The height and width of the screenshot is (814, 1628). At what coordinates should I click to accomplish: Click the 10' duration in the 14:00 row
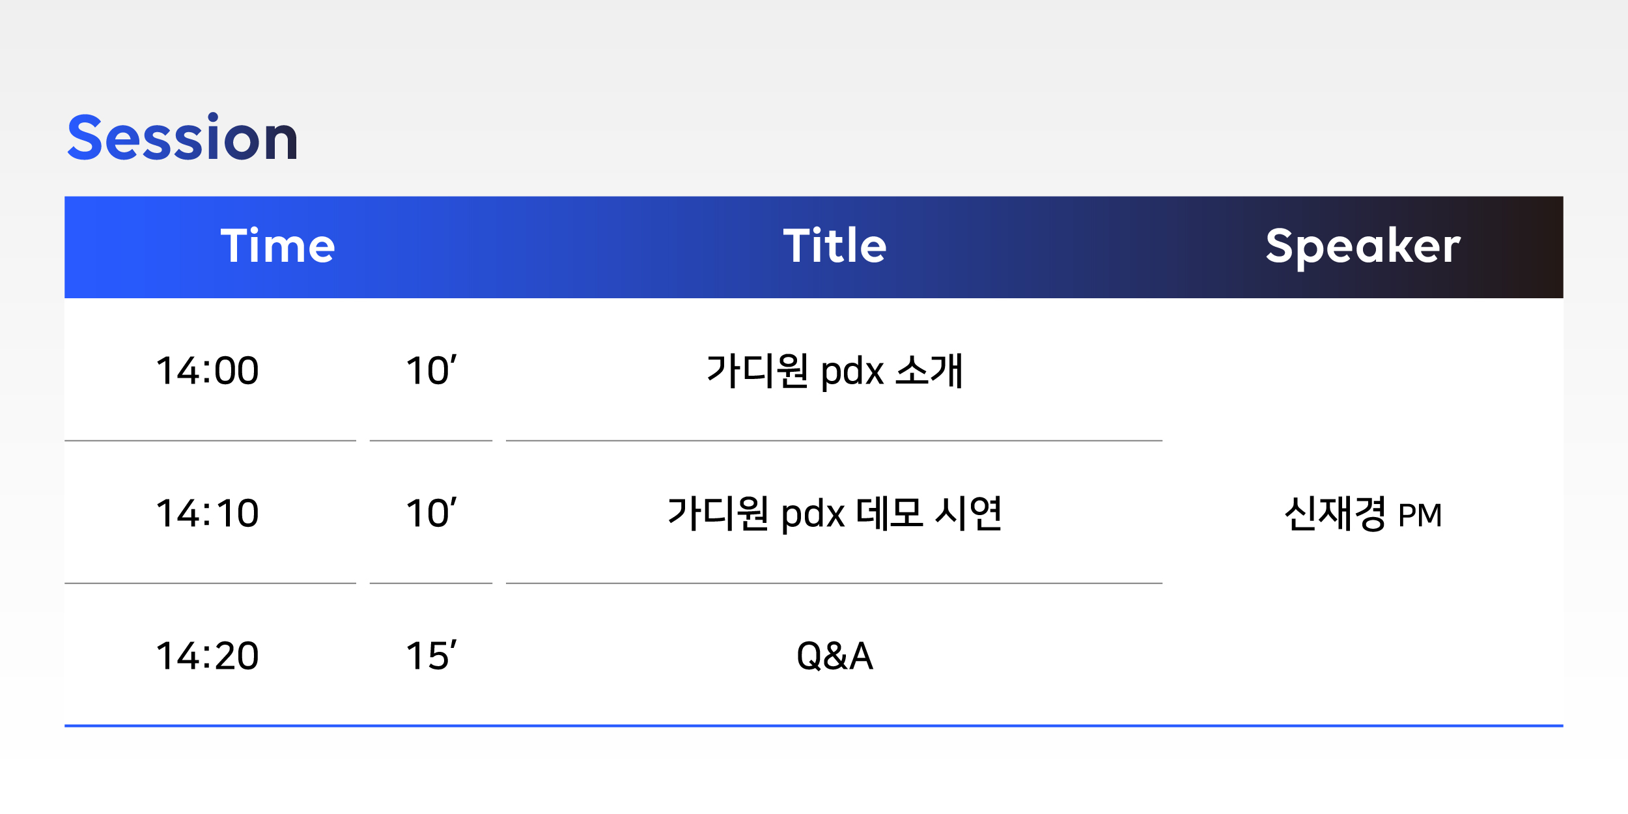click(431, 371)
